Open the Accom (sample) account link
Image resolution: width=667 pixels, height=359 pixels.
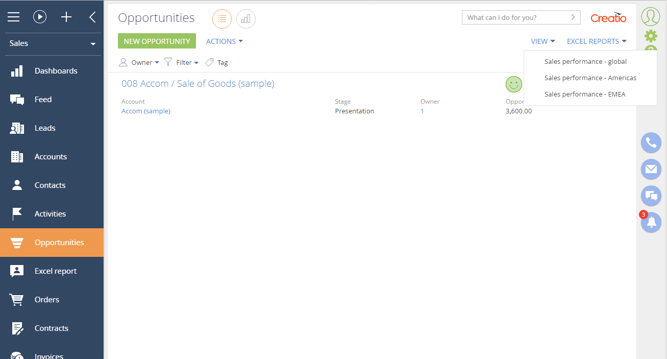click(x=146, y=111)
